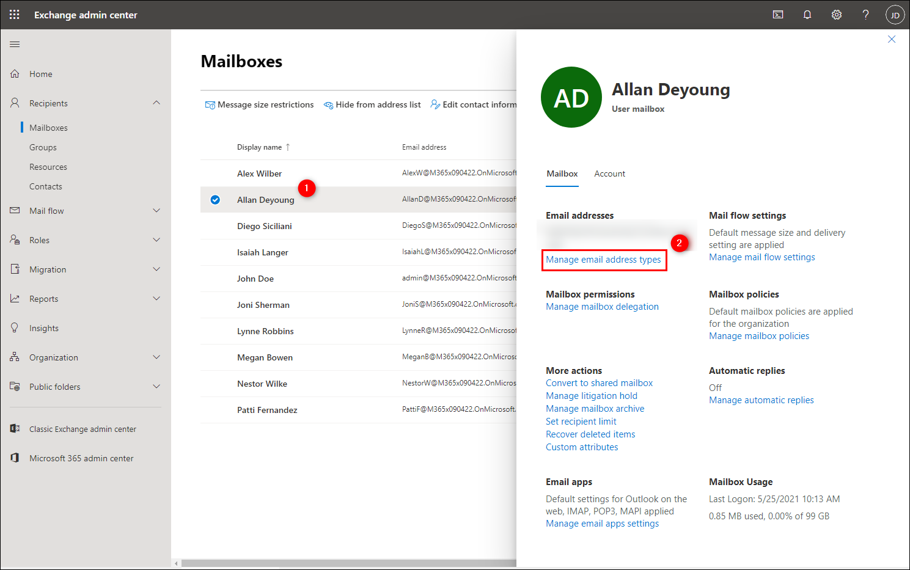Uncheck the Allan Deyoung row checkbox
Screen dimensions: 910x570
[x=215, y=200]
